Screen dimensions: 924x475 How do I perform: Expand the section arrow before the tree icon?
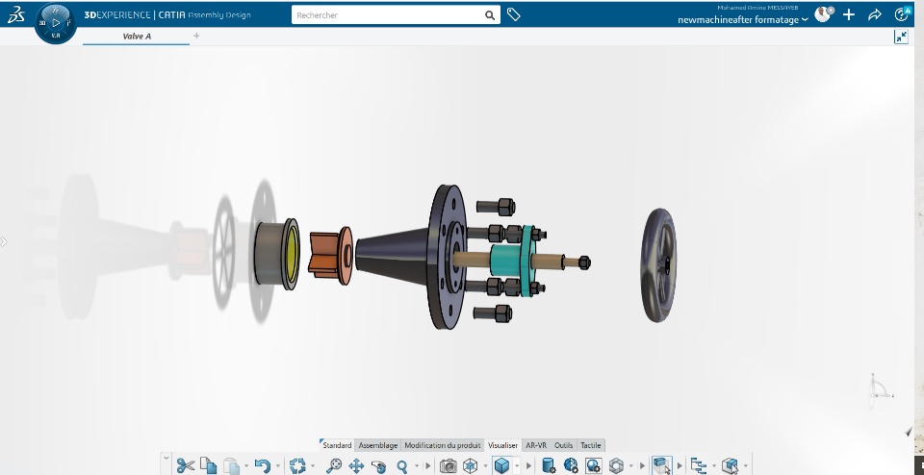pos(680,466)
